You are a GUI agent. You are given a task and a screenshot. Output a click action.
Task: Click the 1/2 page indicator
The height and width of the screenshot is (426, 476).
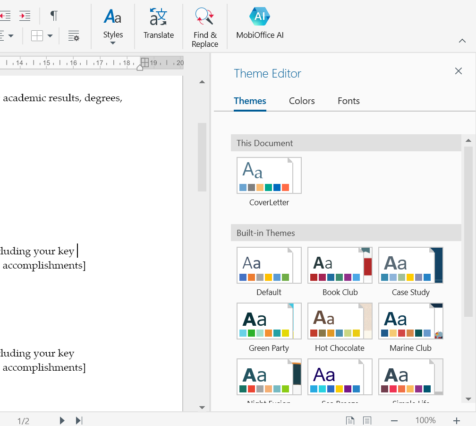pyautogui.click(x=24, y=421)
